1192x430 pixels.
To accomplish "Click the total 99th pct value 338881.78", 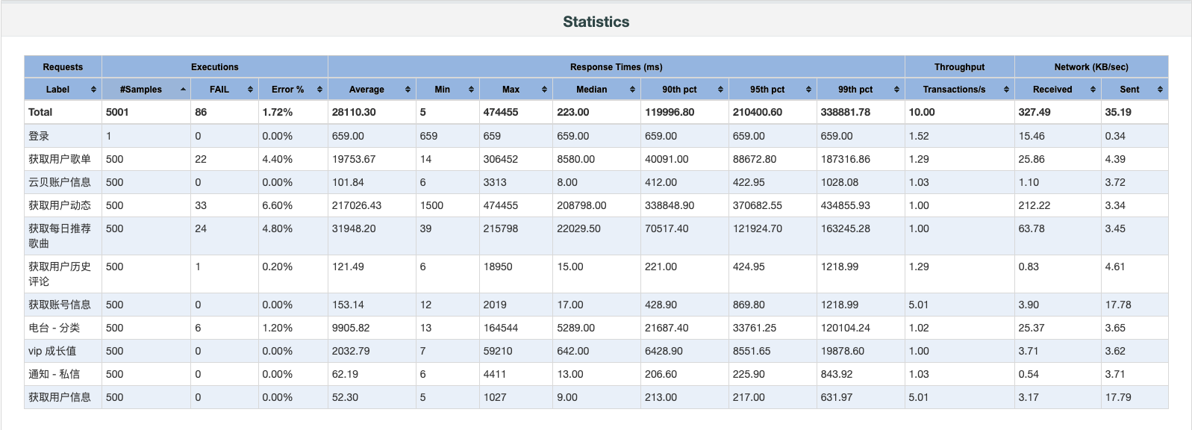I will click(x=846, y=112).
